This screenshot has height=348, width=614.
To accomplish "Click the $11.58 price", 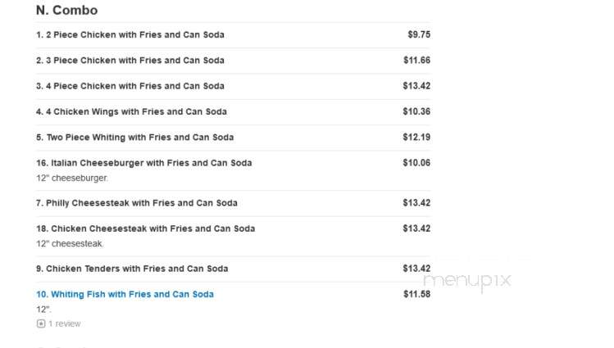I will [x=417, y=294].
